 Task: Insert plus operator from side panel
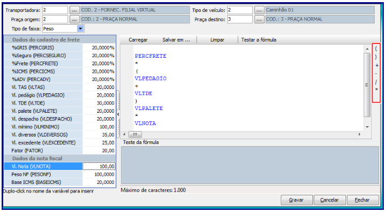[377, 65]
